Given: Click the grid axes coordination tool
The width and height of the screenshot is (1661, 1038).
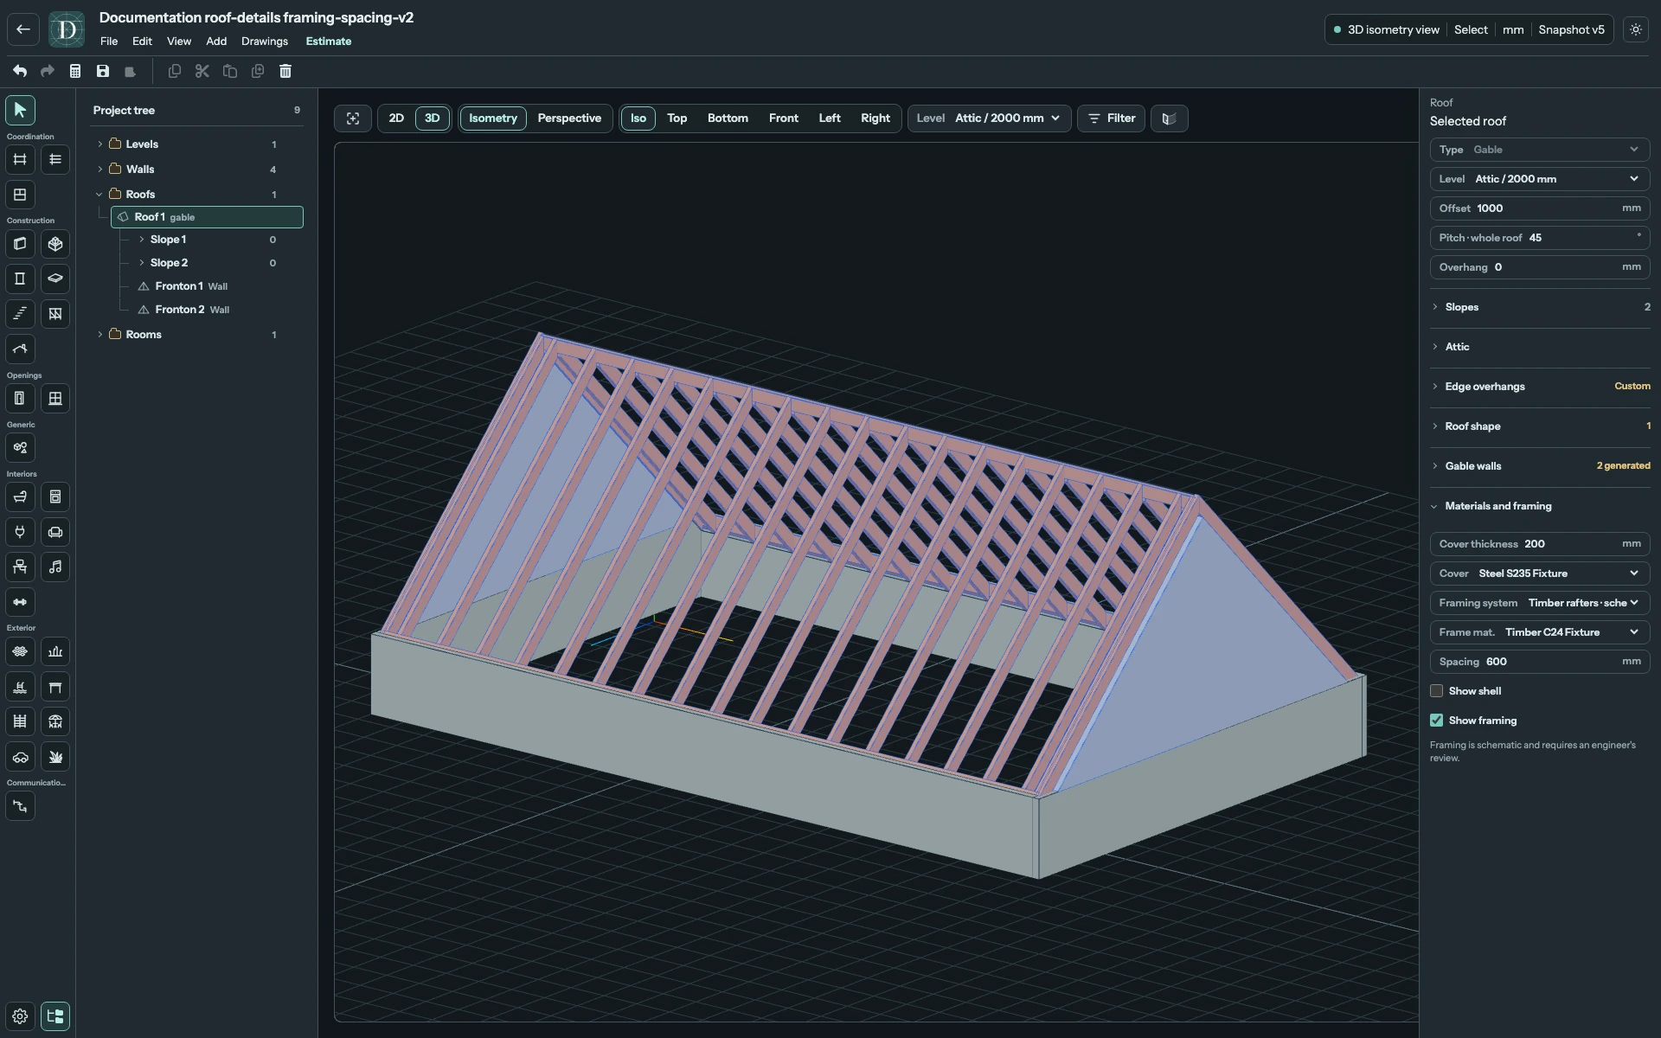Looking at the screenshot, I should click(x=20, y=159).
